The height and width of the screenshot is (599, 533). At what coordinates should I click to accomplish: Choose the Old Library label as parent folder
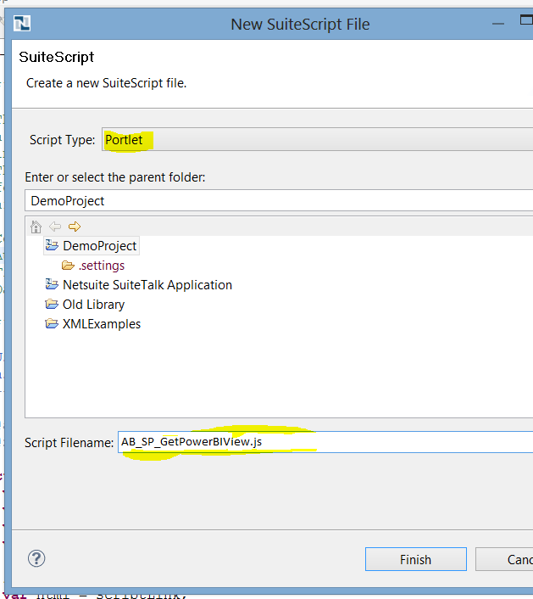(93, 305)
